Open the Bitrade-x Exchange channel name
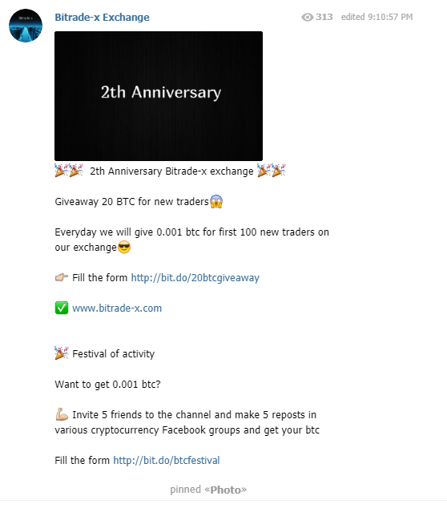Image resolution: width=447 pixels, height=508 pixels. tap(102, 17)
